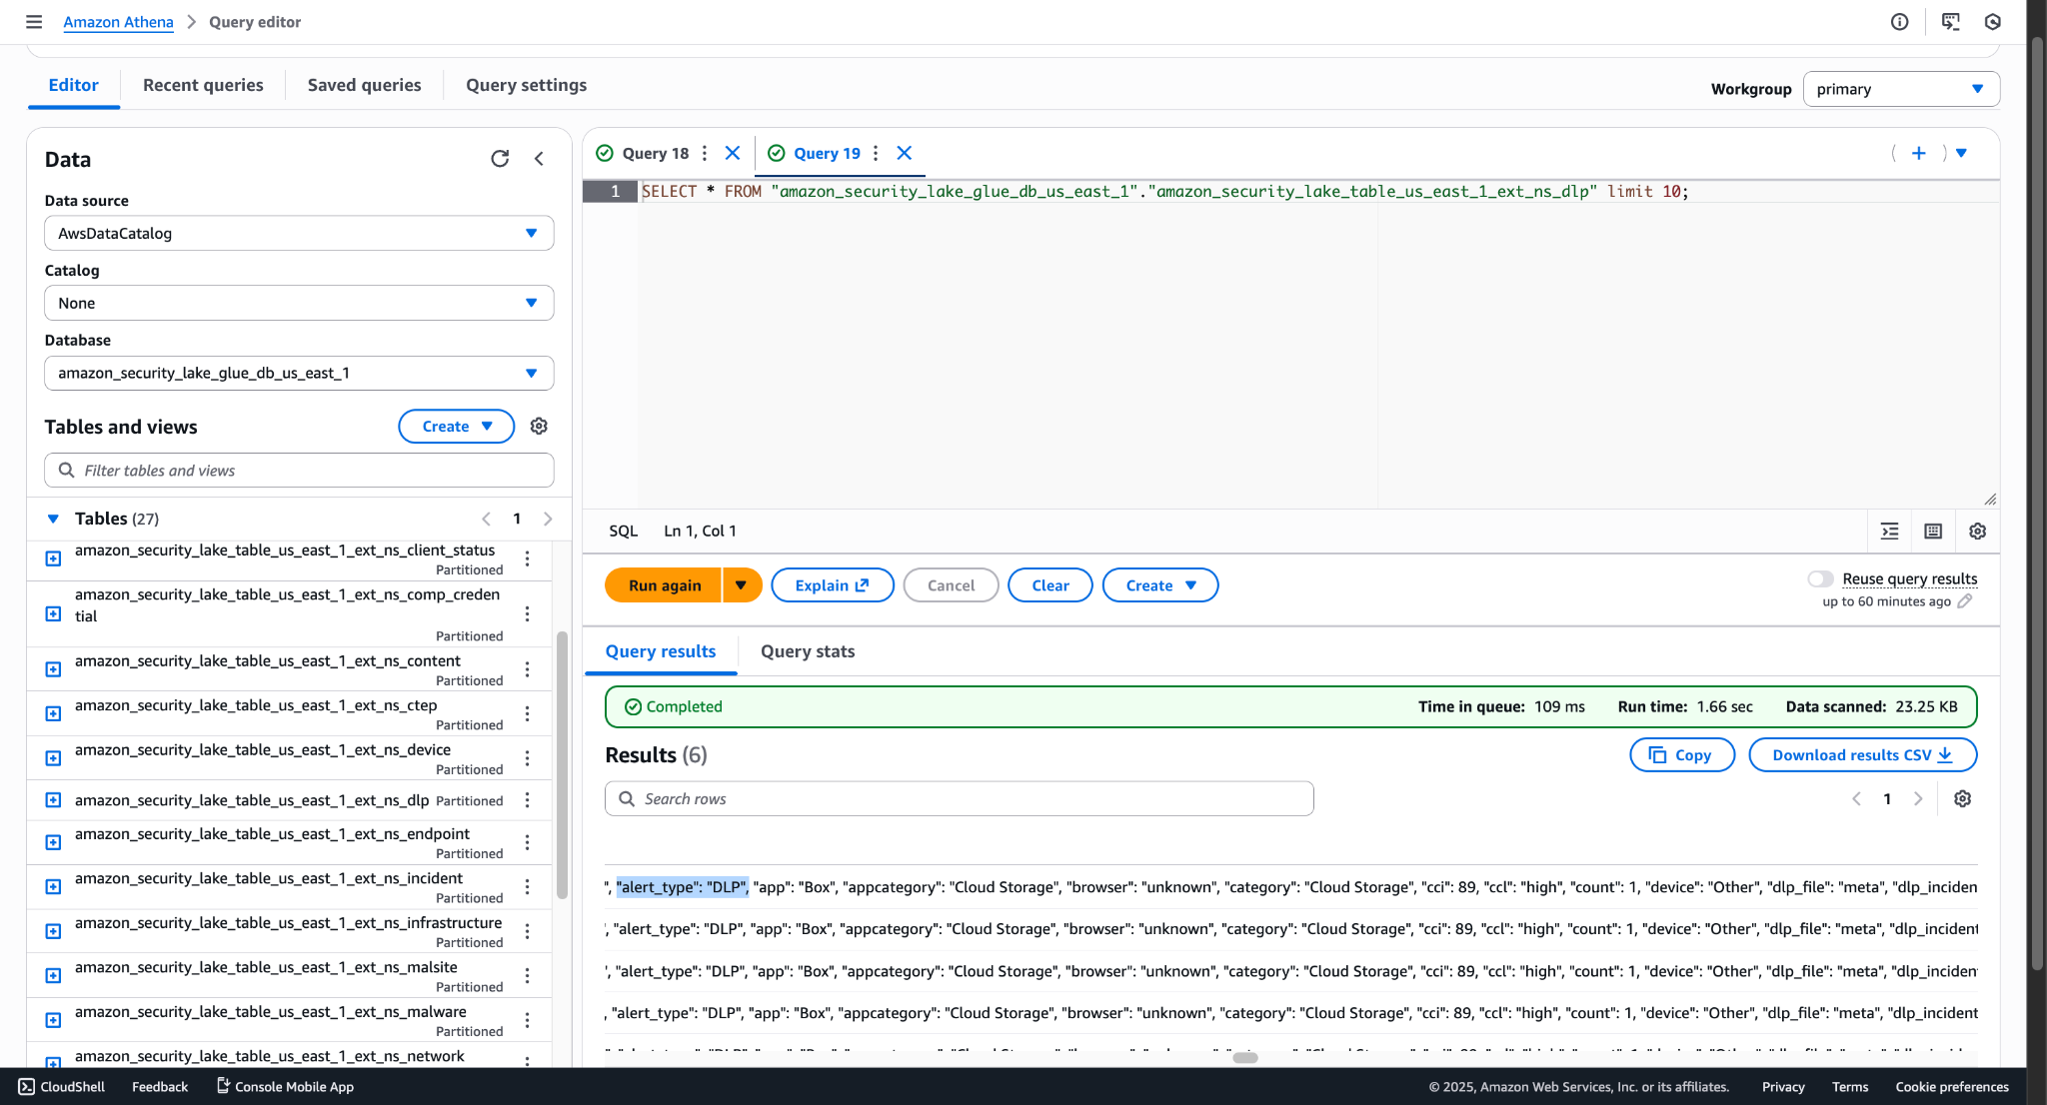Open the Workgroup primary dropdown
Image resolution: width=2047 pixels, height=1105 pixels.
(x=1901, y=89)
